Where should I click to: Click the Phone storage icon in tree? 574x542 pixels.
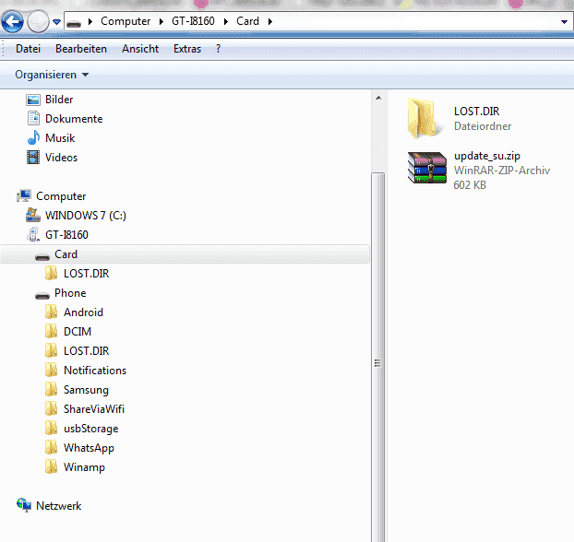[42, 296]
